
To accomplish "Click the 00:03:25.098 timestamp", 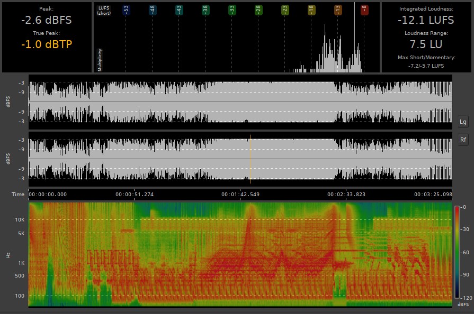I will click(433, 194).
